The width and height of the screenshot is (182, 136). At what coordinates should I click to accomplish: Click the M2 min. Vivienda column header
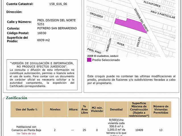click(x=97, y=109)
